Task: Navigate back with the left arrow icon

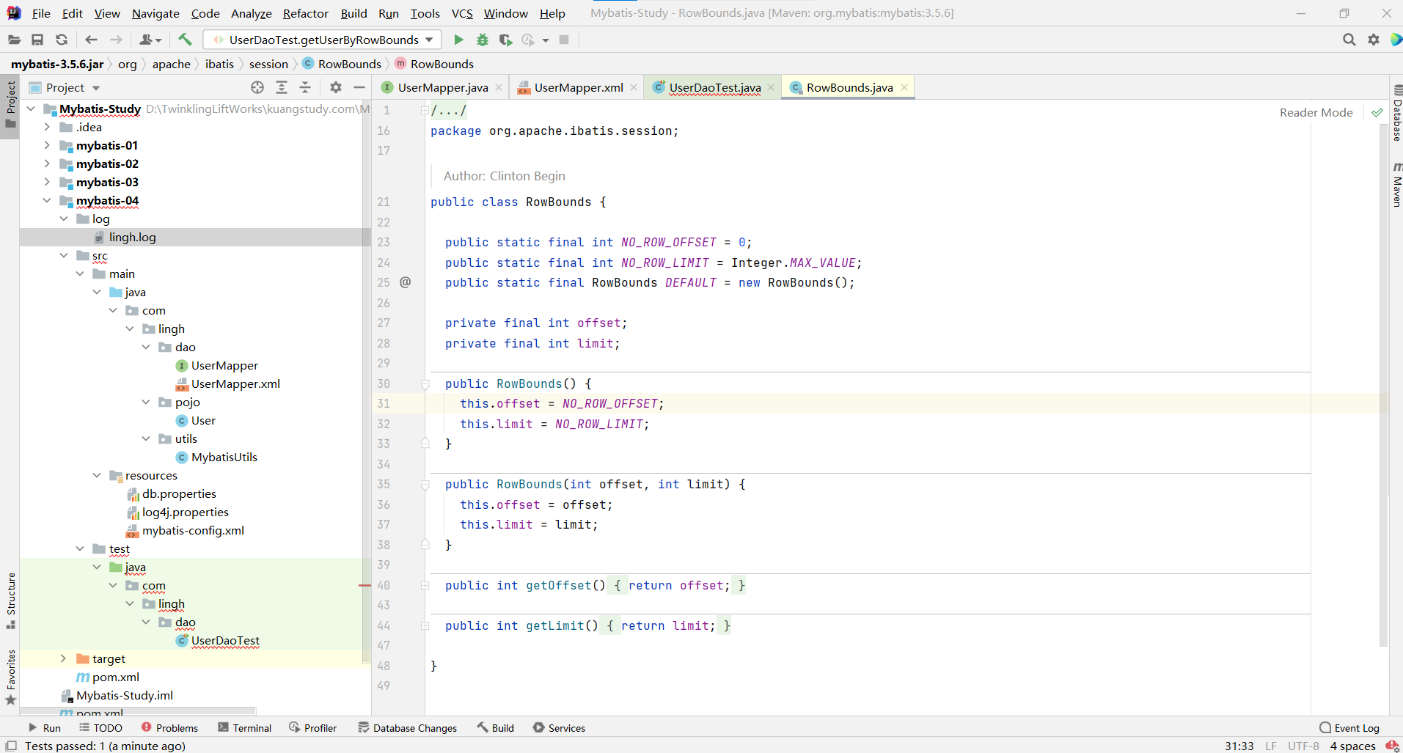Action: [x=91, y=40]
